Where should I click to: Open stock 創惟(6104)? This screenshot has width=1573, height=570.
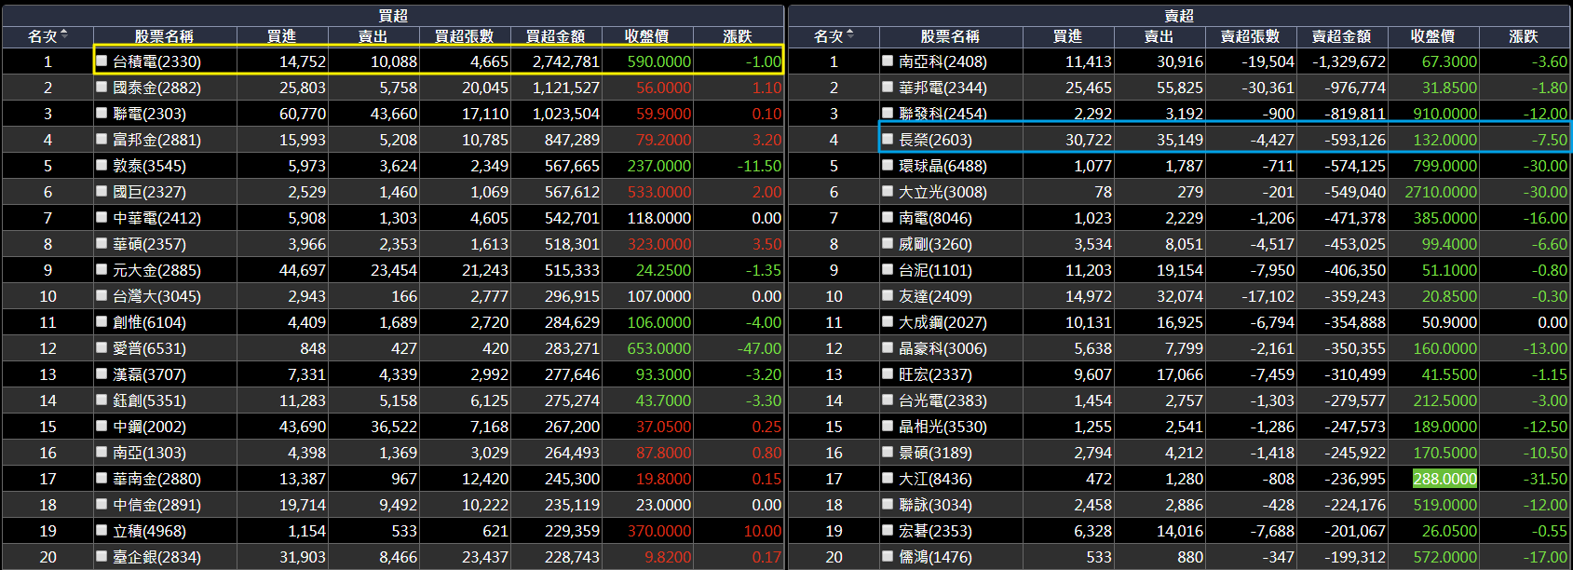(149, 322)
